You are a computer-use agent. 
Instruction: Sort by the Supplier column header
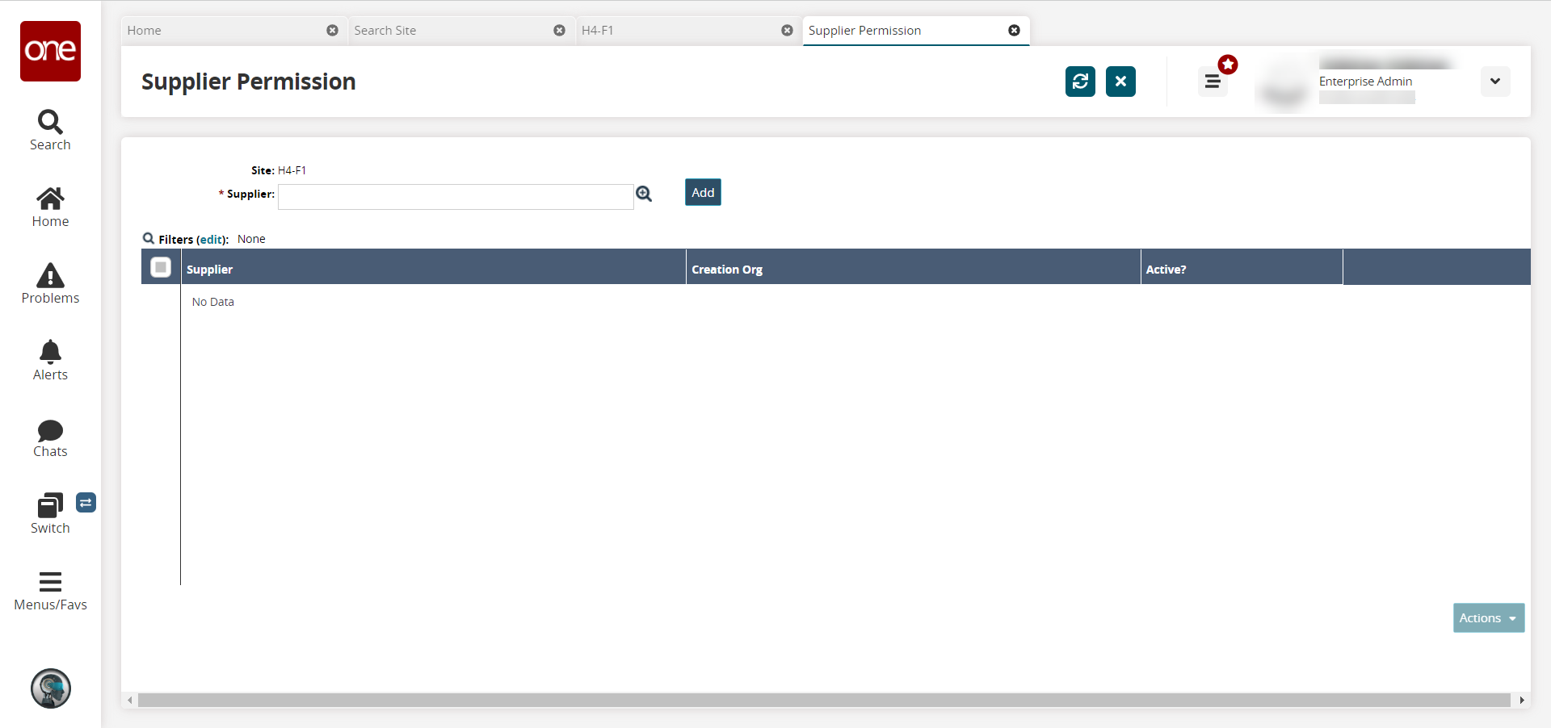(x=434, y=269)
